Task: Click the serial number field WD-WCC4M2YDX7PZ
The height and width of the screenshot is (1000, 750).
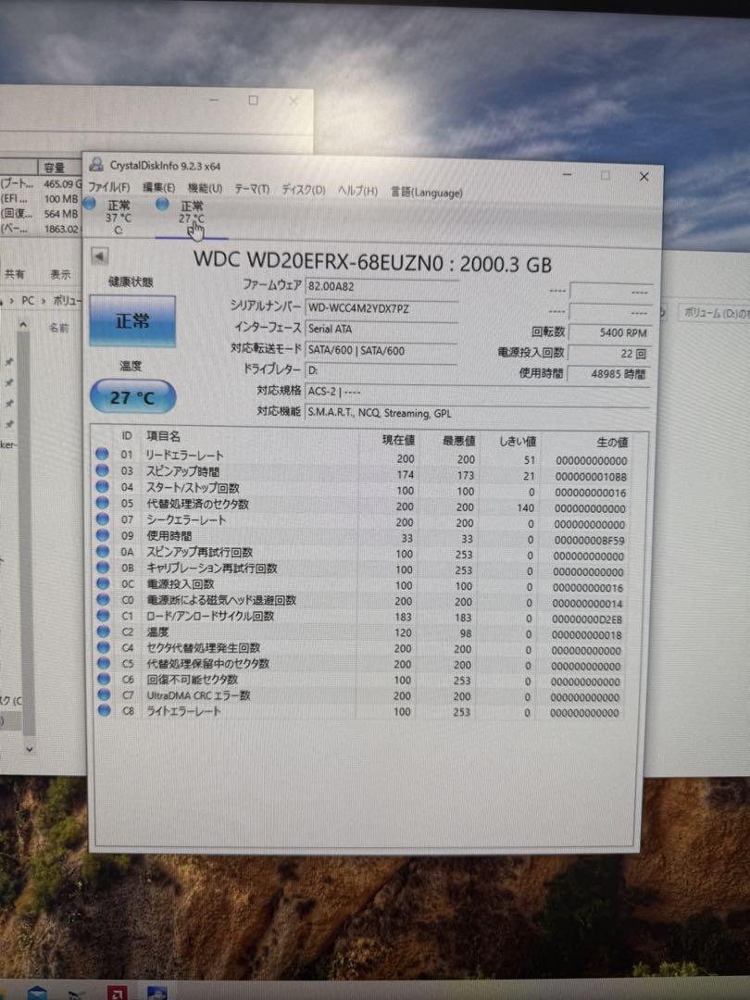Action: pyautogui.click(x=381, y=308)
